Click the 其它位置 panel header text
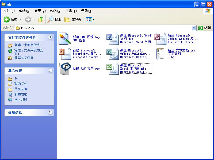Image resolution: width=214 pixels, height=160 pixels. pyautogui.click(x=15, y=71)
